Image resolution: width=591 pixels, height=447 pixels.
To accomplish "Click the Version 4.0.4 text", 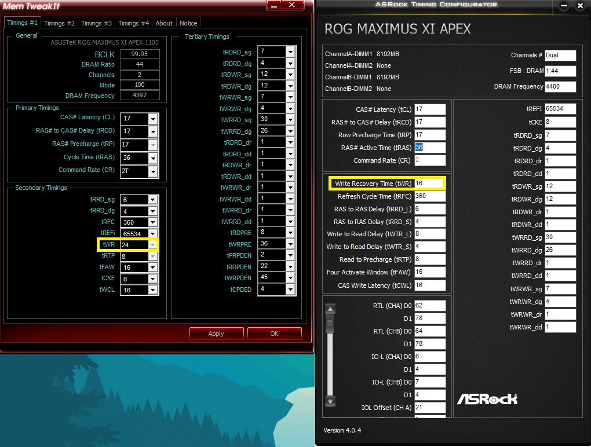I will (x=342, y=430).
